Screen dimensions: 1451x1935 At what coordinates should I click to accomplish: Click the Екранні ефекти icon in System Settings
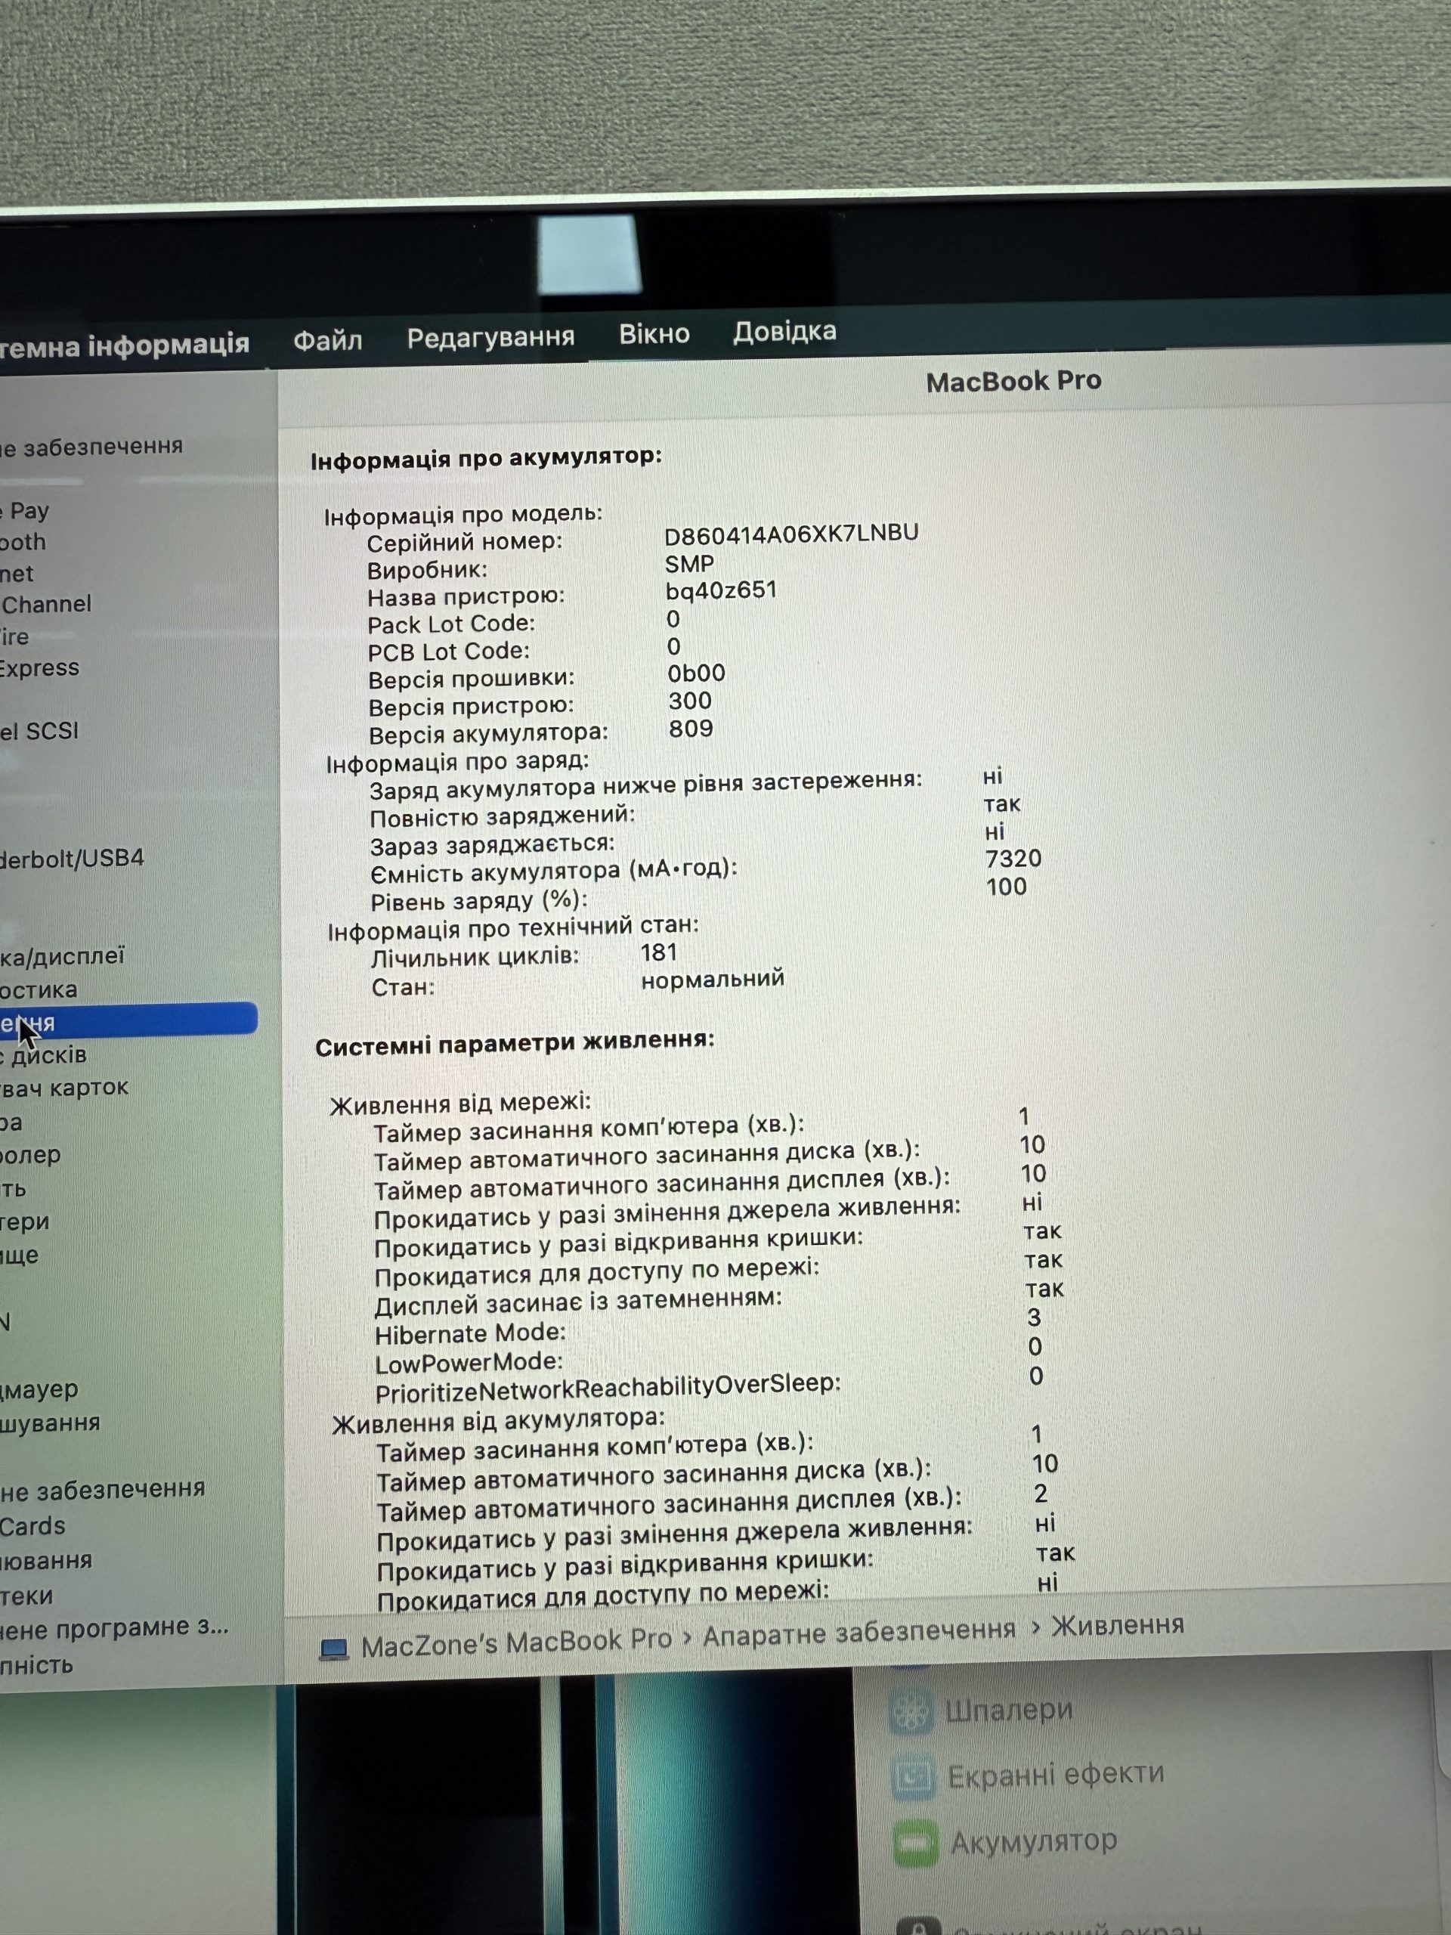tap(914, 1777)
